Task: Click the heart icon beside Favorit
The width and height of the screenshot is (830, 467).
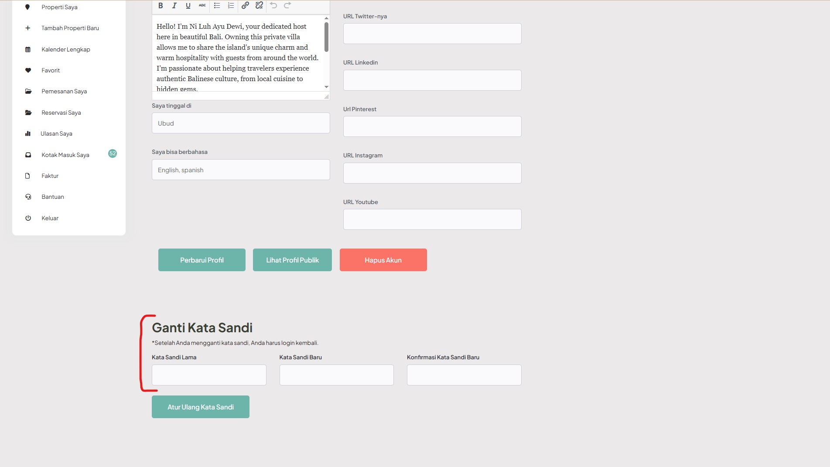Action: point(28,70)
